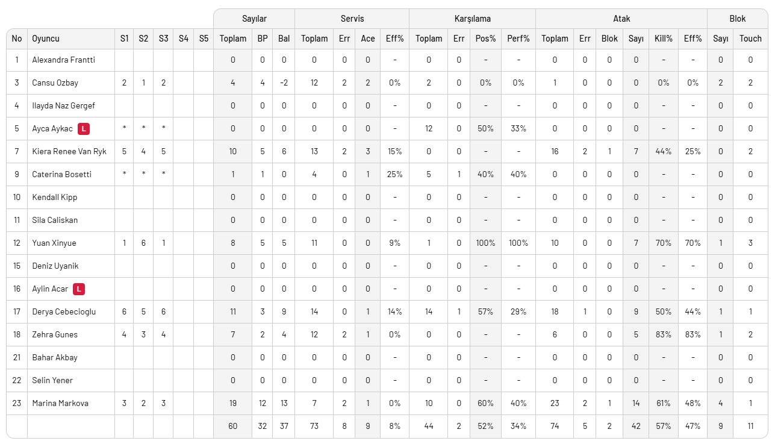Click the Perf% column header
Viewport: 772px width, 444px height.
pyautogui.click(x=518, y=39)
